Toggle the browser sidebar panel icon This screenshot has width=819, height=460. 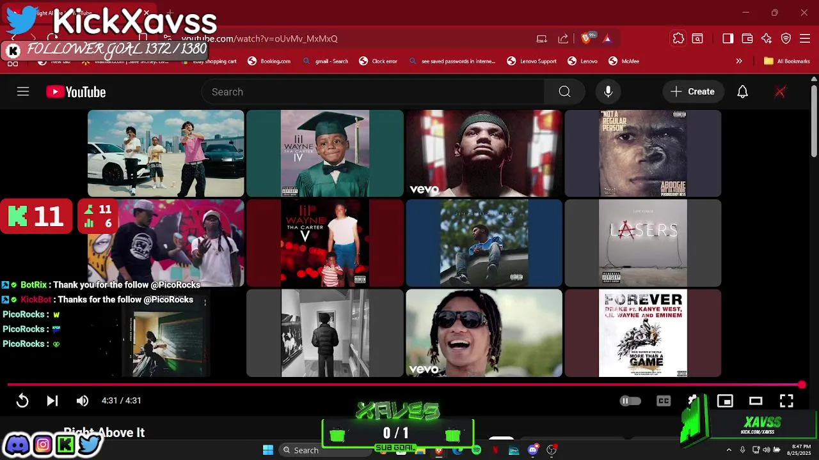coord(728,38)
